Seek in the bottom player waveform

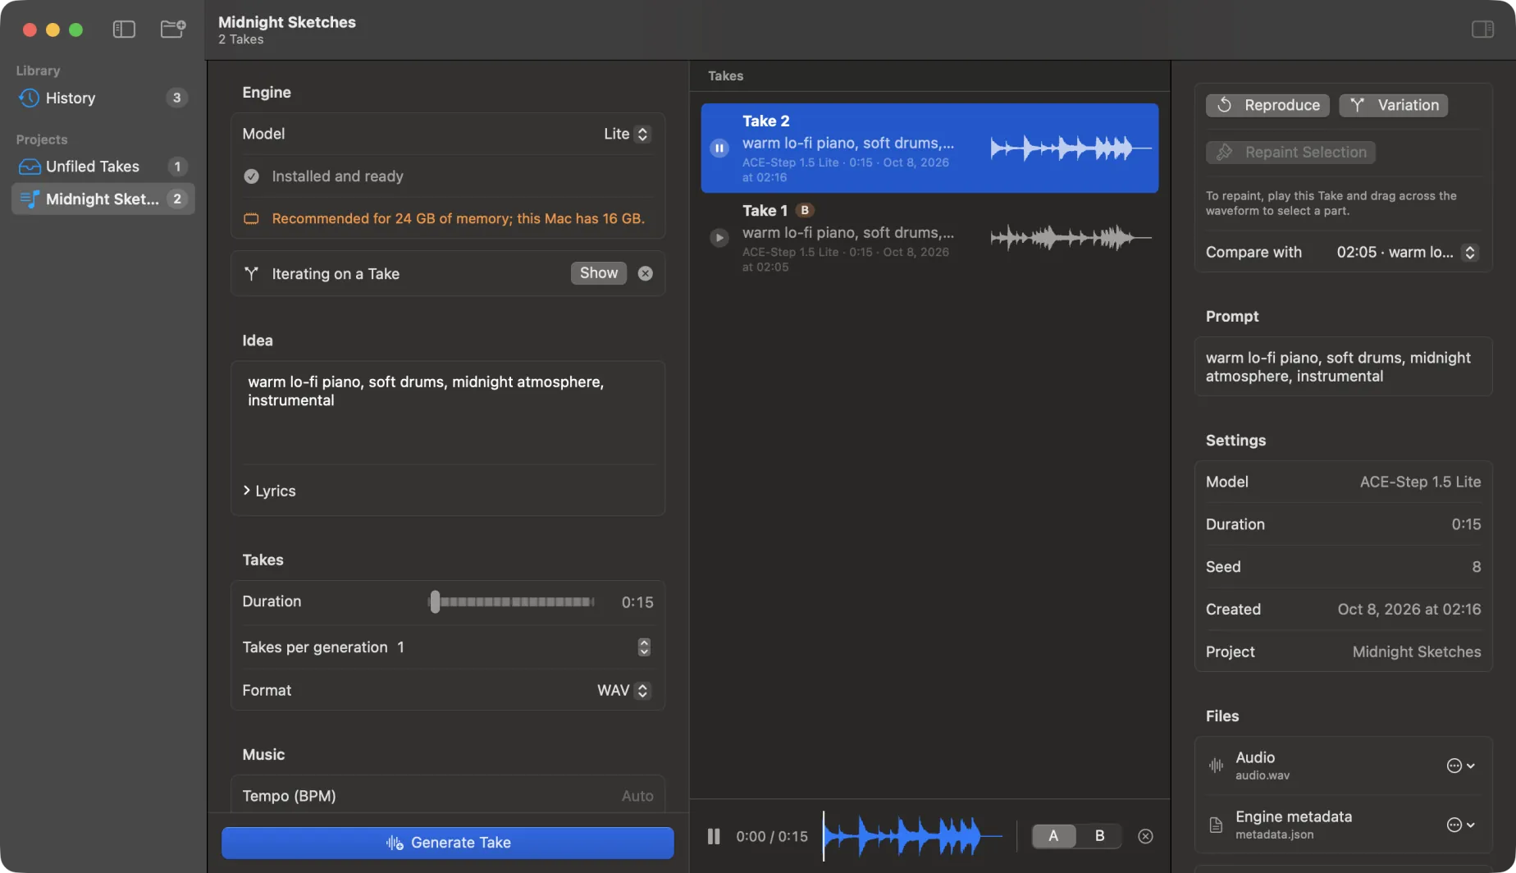[912, 836]
